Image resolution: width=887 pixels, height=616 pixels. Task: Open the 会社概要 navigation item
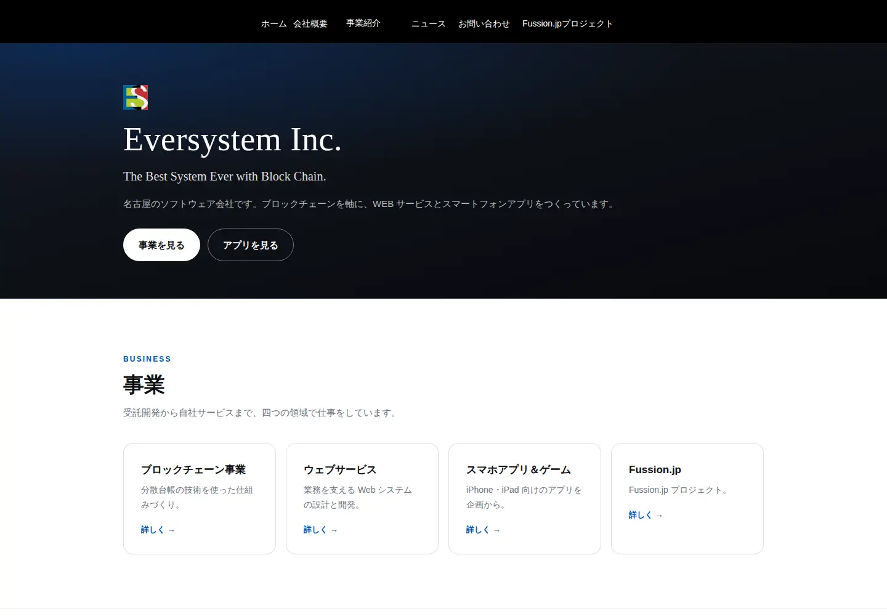(310, 24)
